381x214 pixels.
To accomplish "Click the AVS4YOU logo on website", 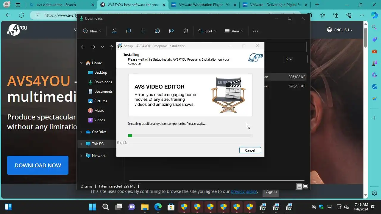I will [17, 30].
